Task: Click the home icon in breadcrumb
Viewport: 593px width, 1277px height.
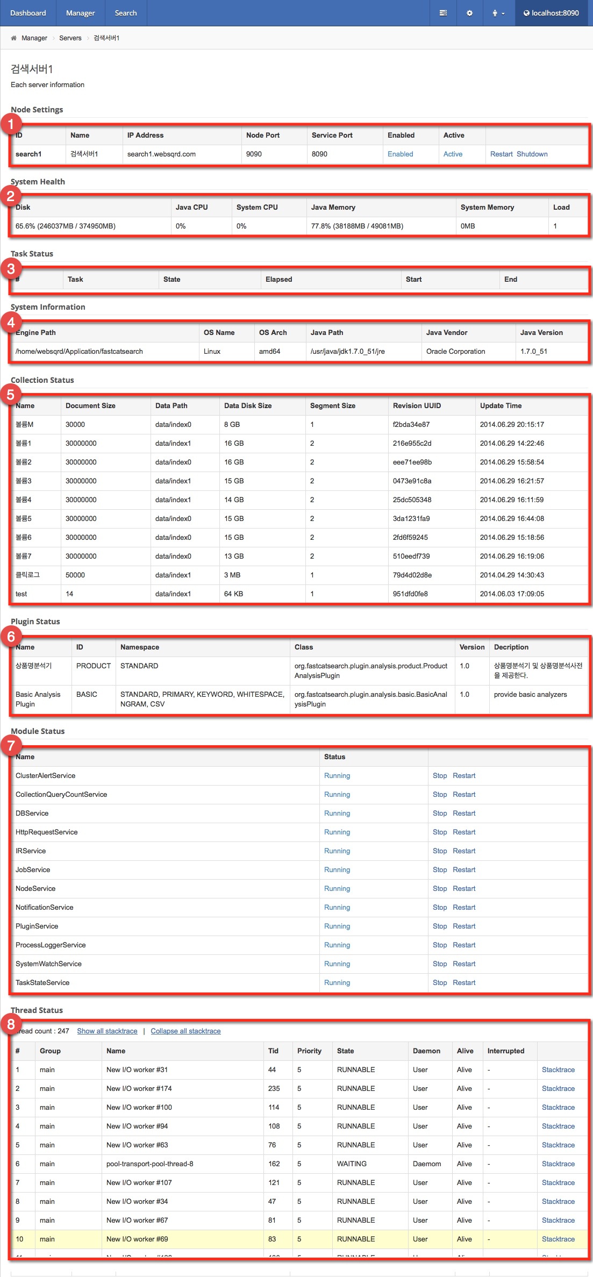Action: (13, 38)
